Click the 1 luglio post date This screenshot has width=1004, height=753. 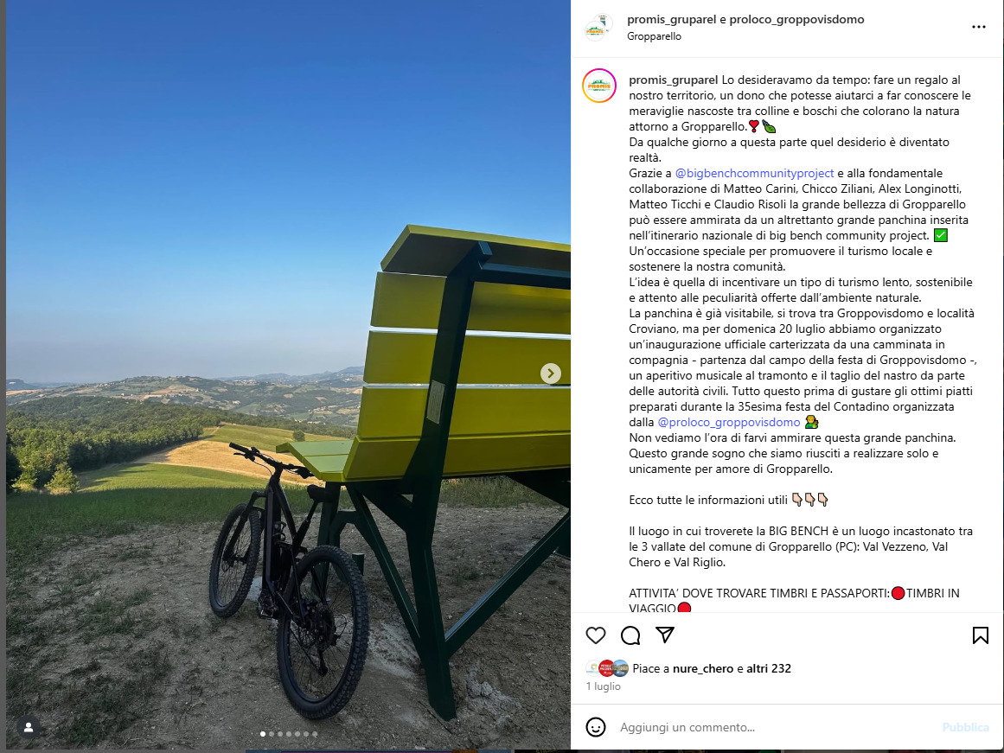tap(603, 686)
